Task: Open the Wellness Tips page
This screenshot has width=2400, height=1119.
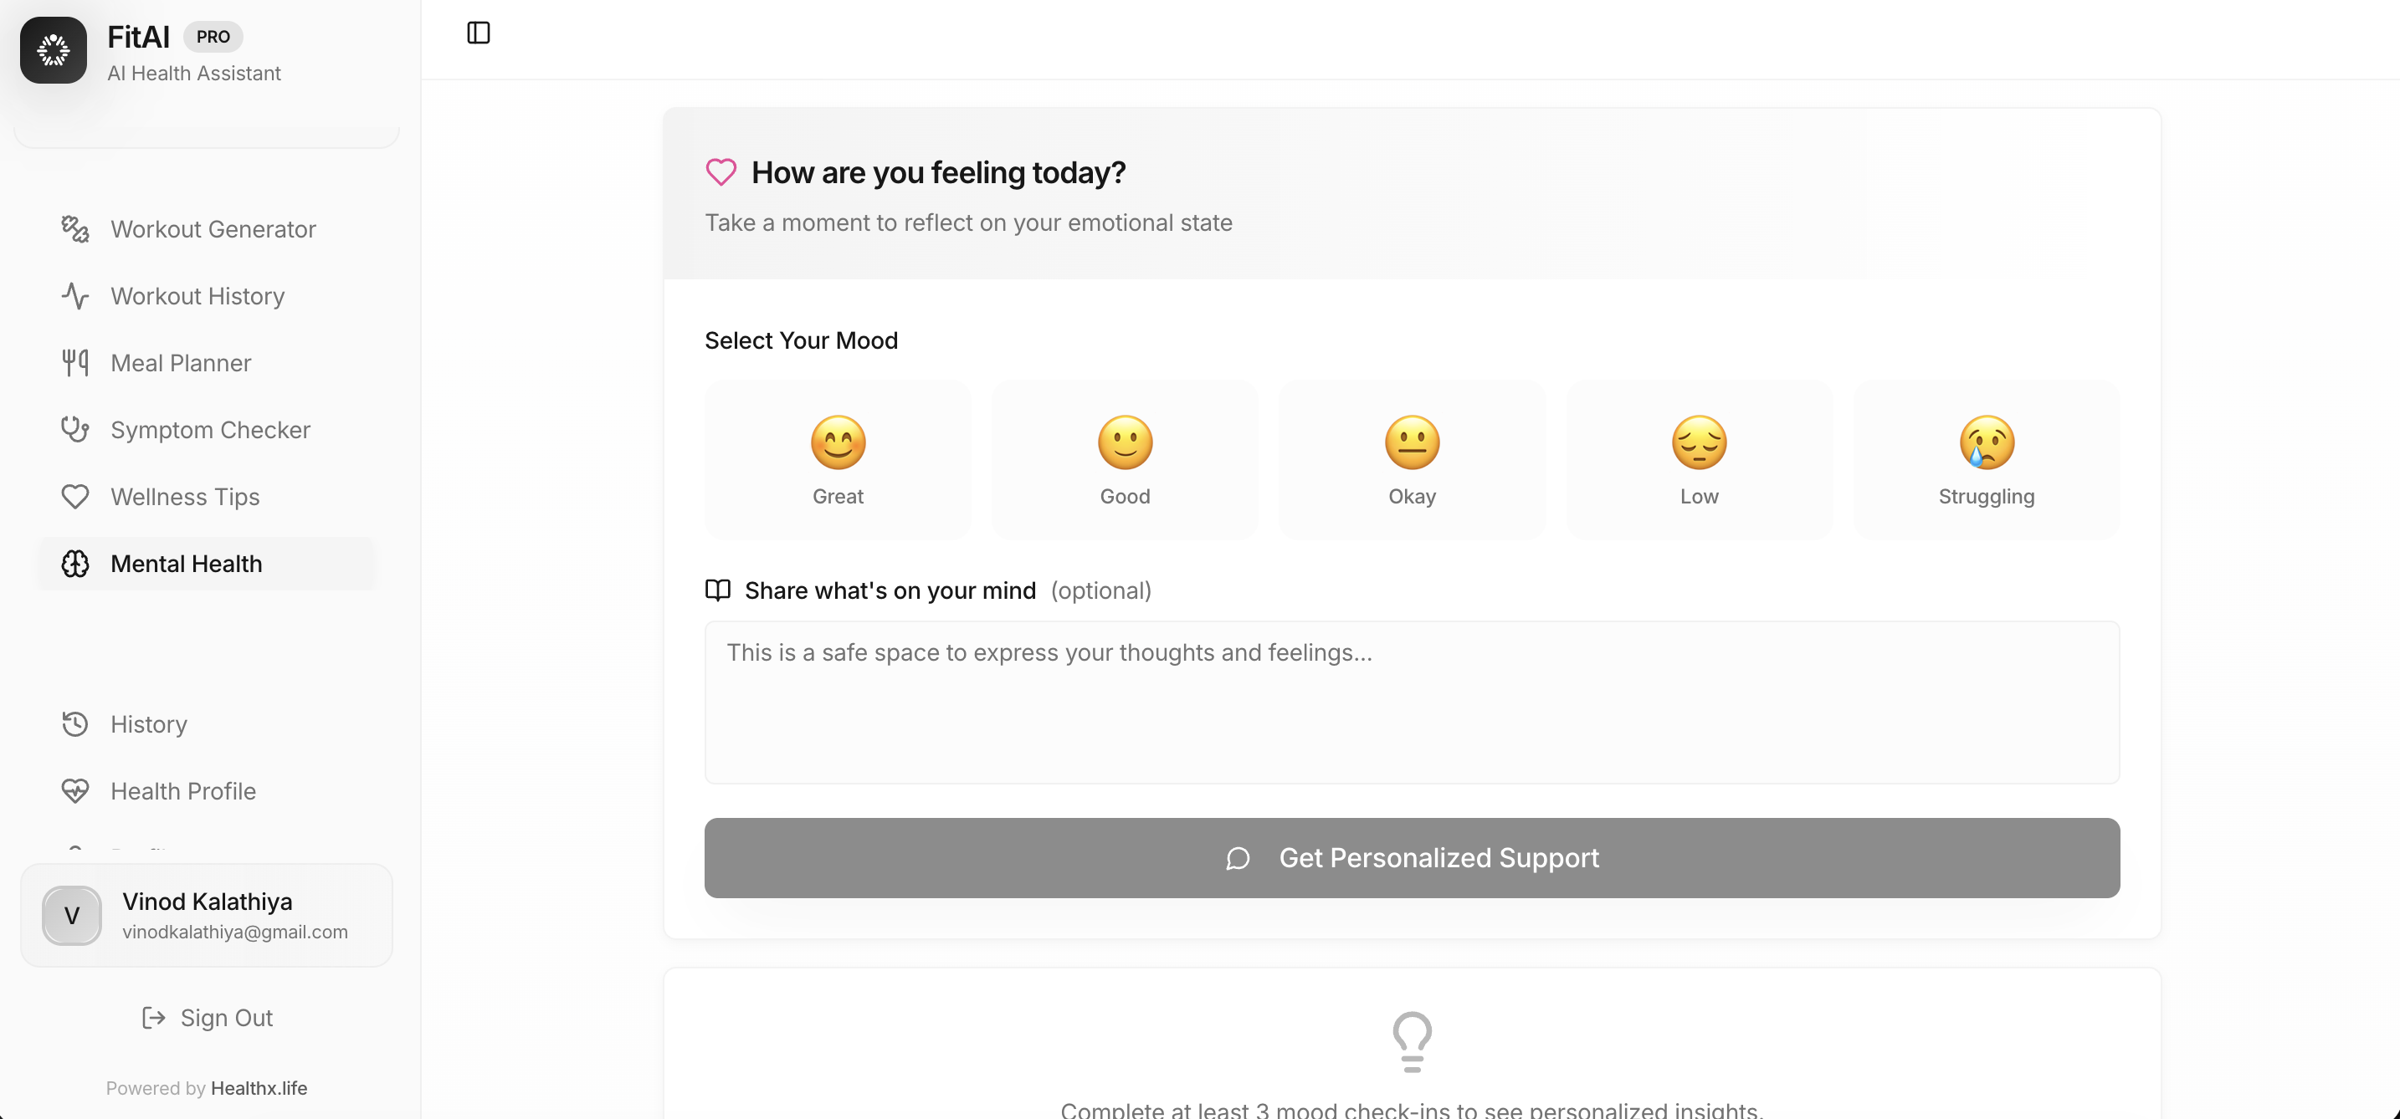Action: pos(184,497)
